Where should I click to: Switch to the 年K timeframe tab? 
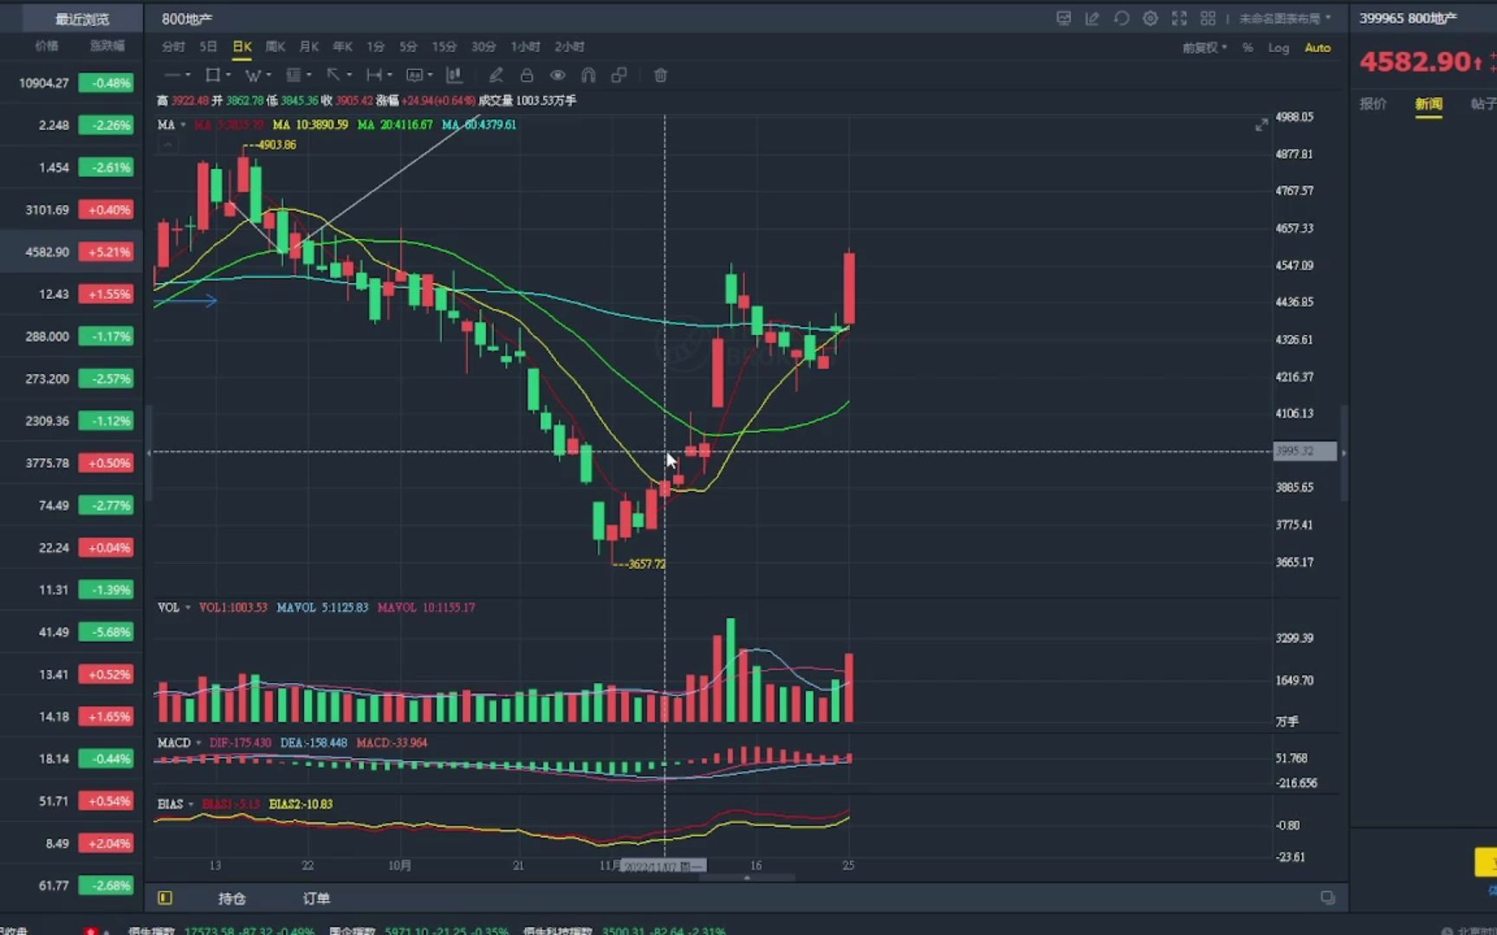tap(343, 47)
